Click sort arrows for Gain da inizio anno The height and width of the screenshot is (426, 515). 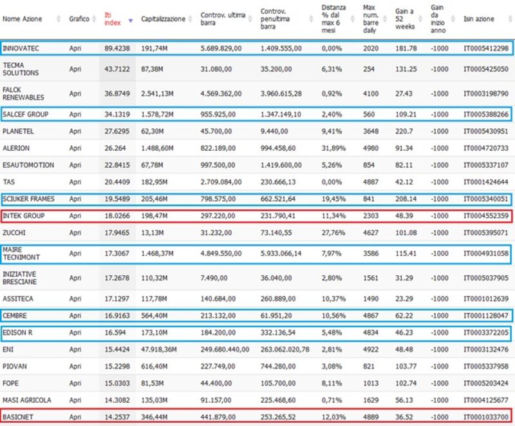click(x=453, y=19)
